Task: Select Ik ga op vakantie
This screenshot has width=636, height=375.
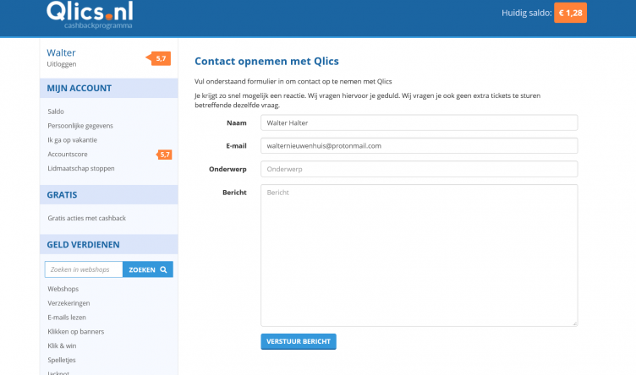Action: (x=72, y=140)
